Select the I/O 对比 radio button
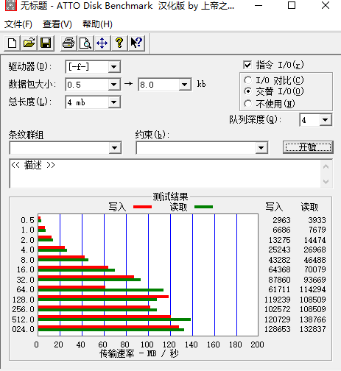 pyautogui.click(x=248, y=80)
